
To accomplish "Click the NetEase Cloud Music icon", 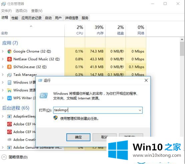I will coord(9,59).
